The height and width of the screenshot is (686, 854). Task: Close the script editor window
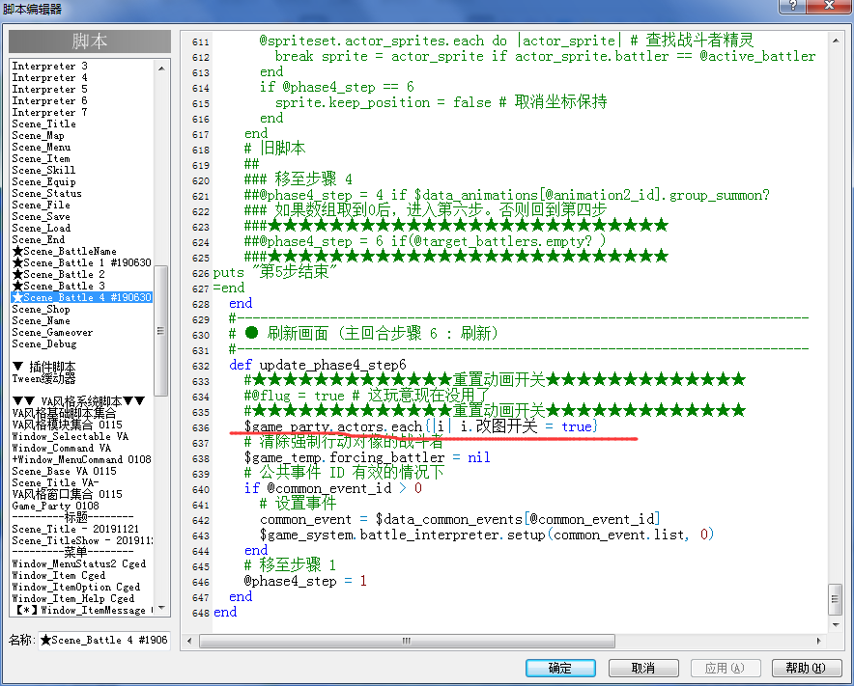pos(829,6)
